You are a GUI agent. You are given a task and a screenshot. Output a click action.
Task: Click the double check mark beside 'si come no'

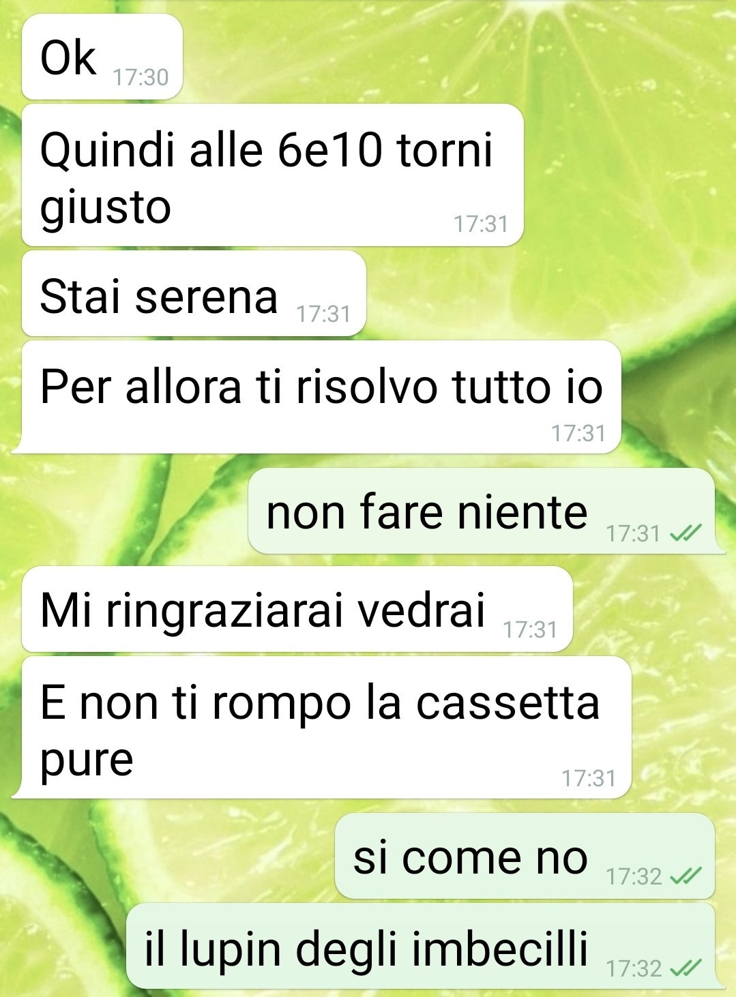pos(686,876)
